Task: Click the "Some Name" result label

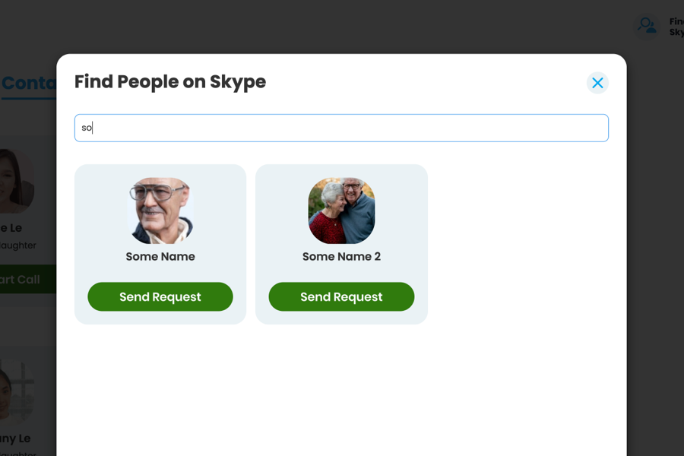Action: point(160,257)
